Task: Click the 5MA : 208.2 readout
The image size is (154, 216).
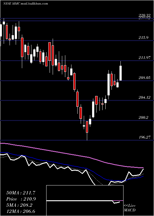Action: tap(19, 205)
